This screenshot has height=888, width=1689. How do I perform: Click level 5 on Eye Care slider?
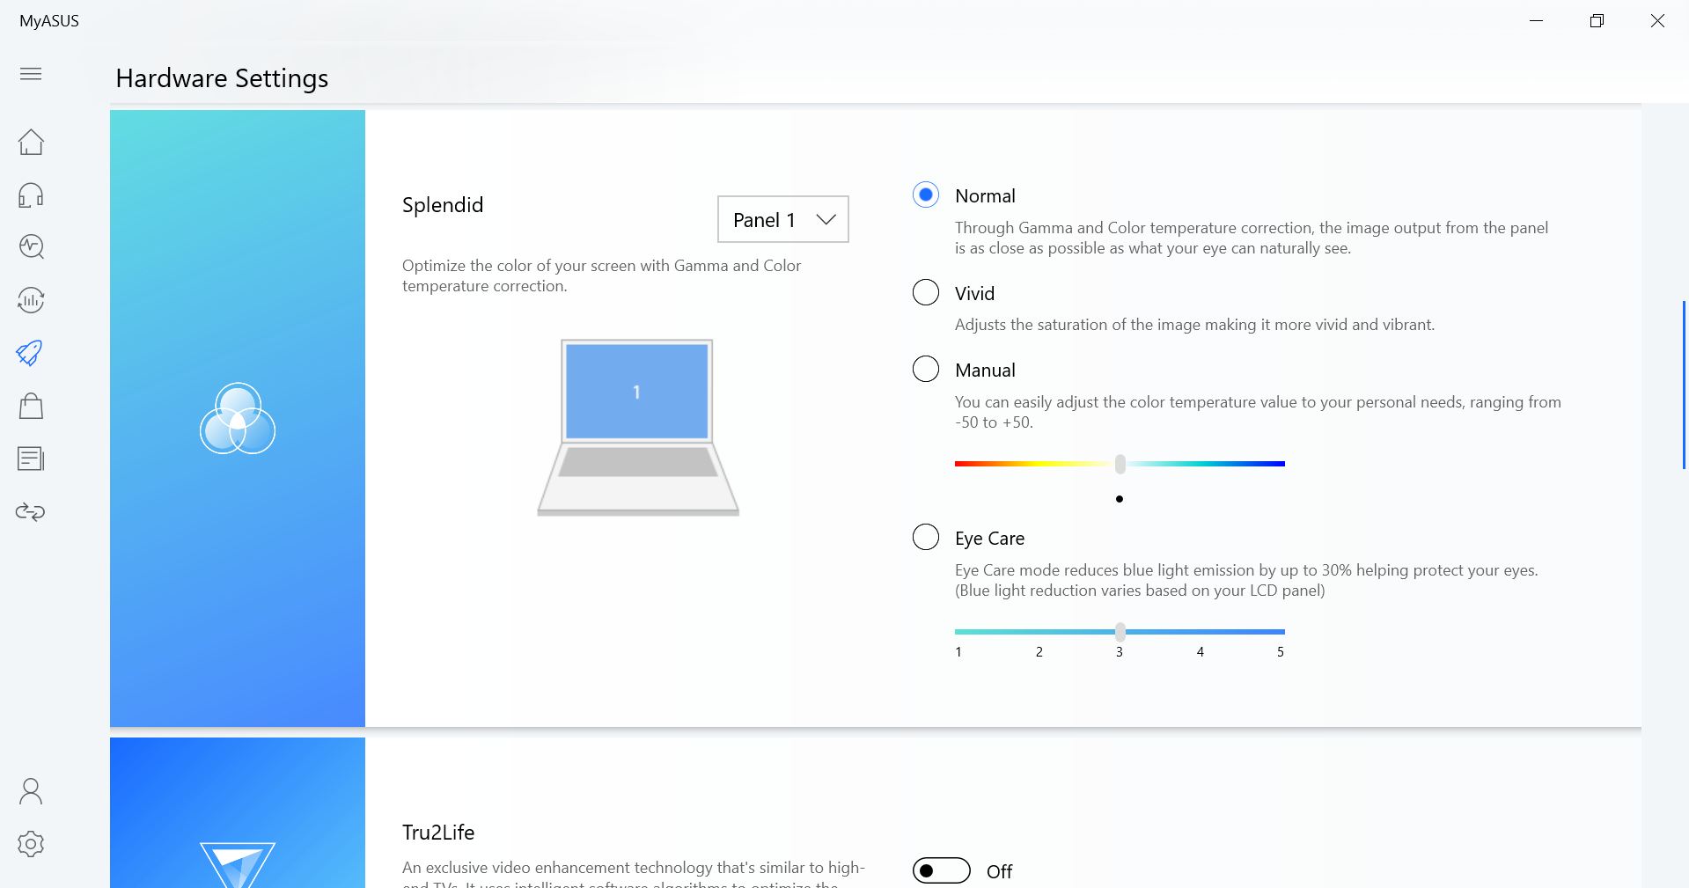click(x=1281, y=652)
